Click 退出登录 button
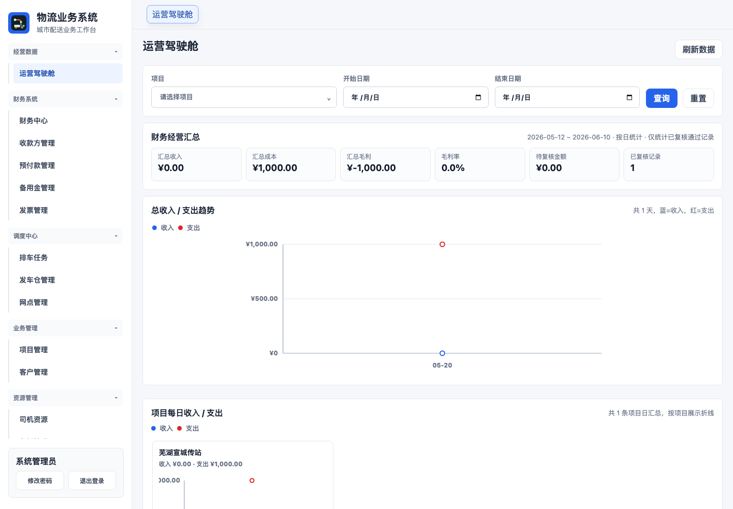 (x=92, y=480)
